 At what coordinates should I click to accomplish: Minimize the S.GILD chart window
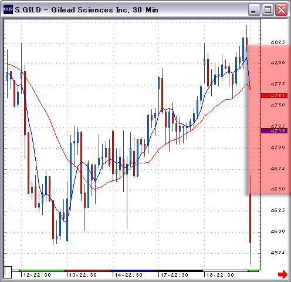pos(254,9)
